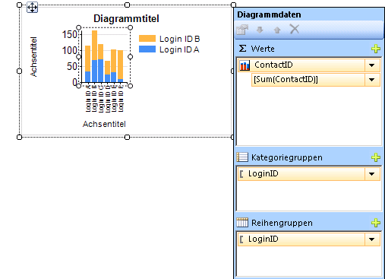Click the blue Login ID A legend swatch
The height and width of the screenshot is (279, 385).
pos(147,49)
